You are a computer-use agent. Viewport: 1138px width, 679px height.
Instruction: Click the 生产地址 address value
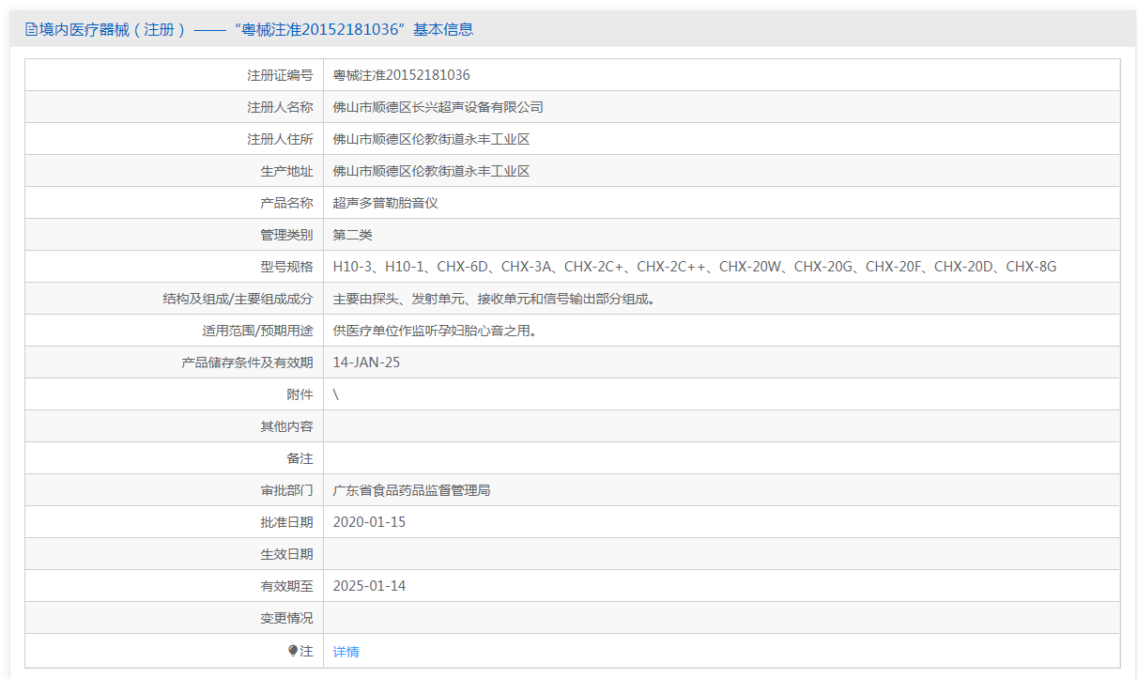point(431,171)
